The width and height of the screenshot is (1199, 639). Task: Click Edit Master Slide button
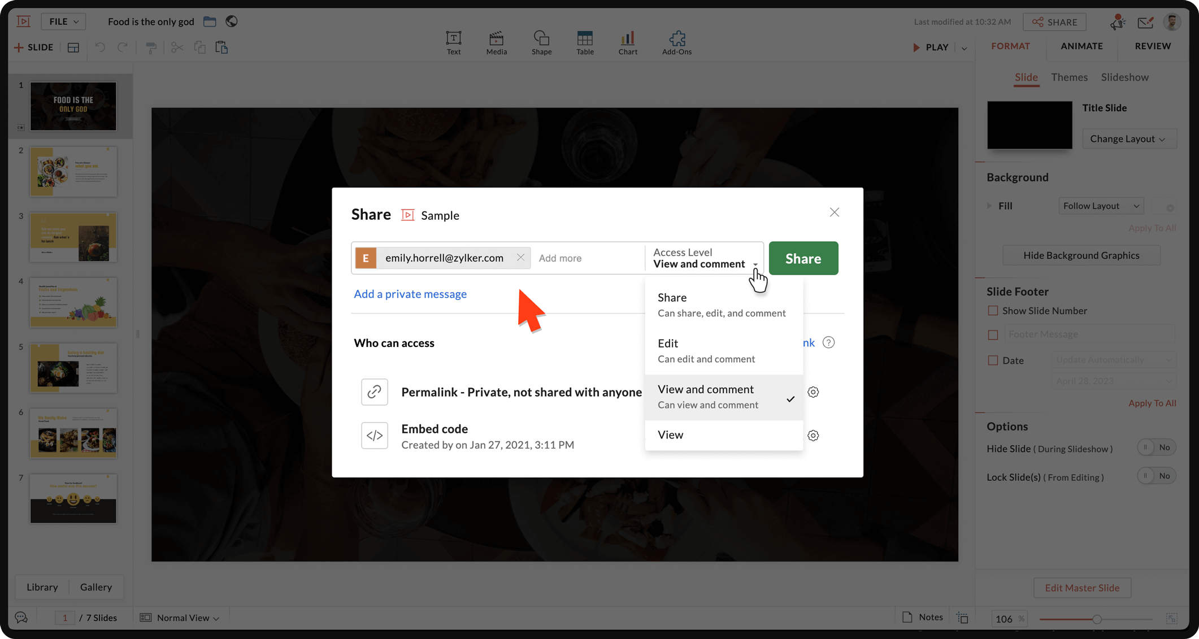[1081, 588]
